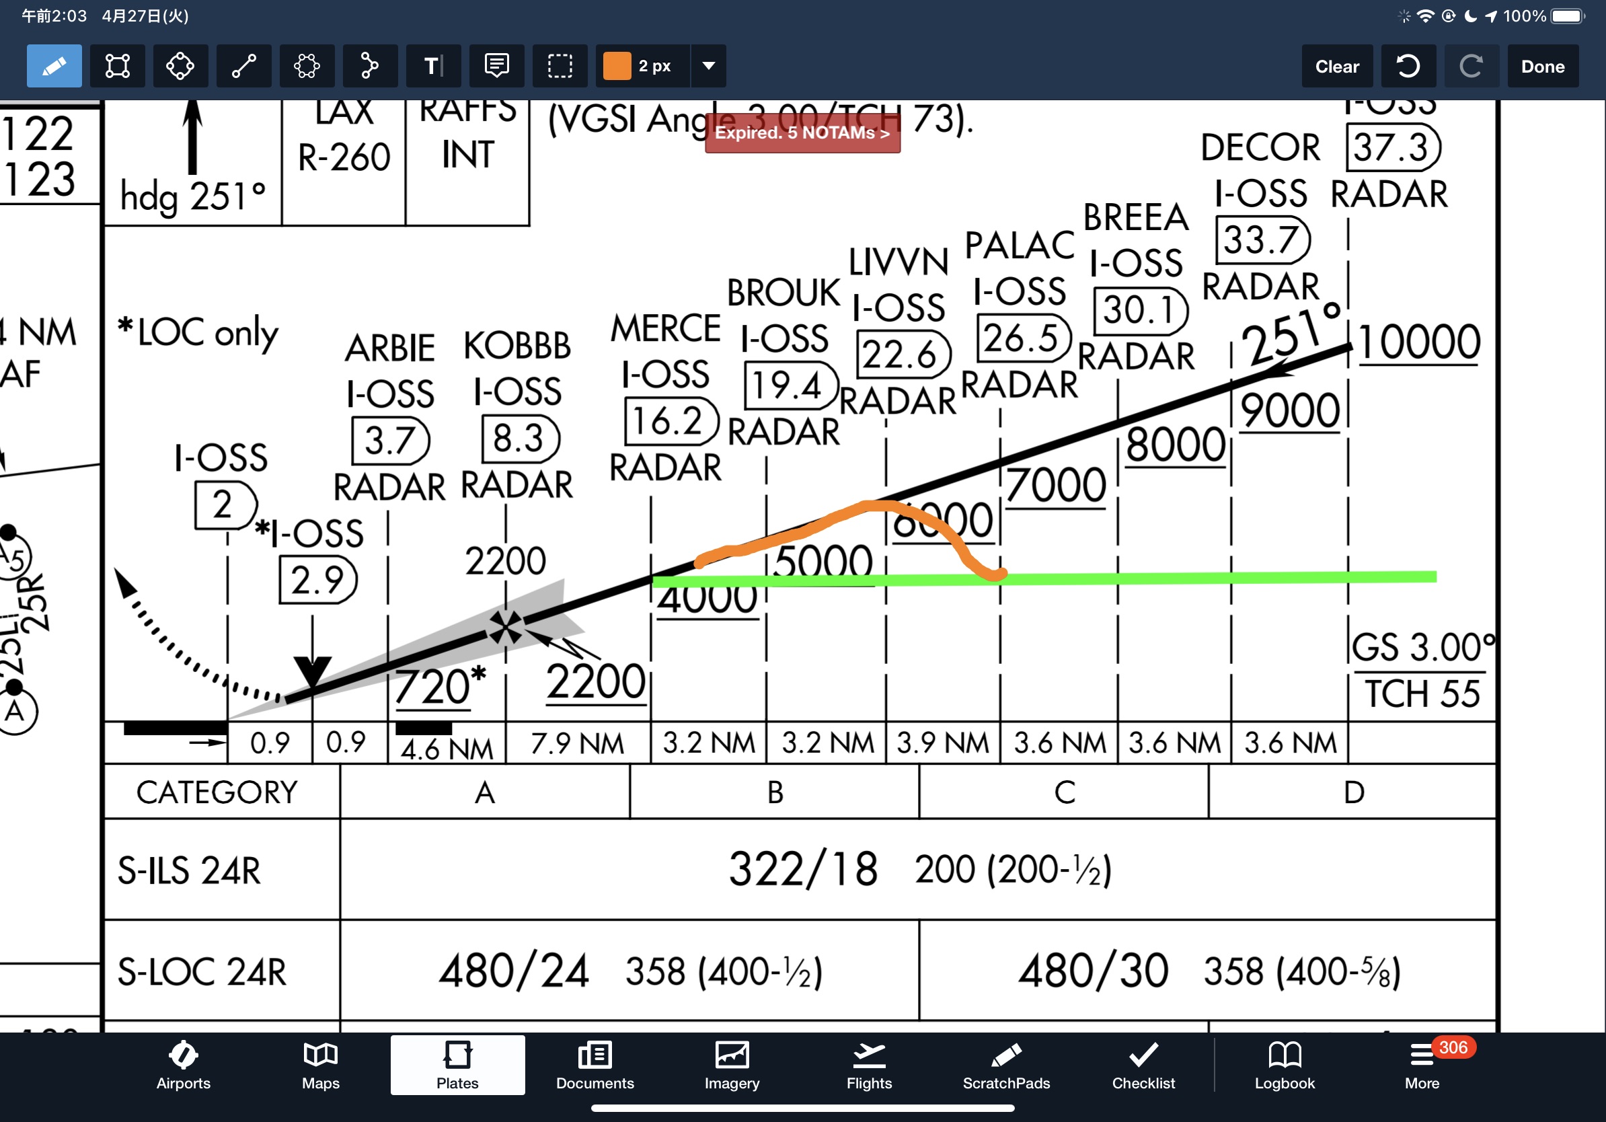Image resolution: width=1606 pixels, height=1122 pixels.
Task: Select the polygon shape annotation tool
Action: coord(307,67)
